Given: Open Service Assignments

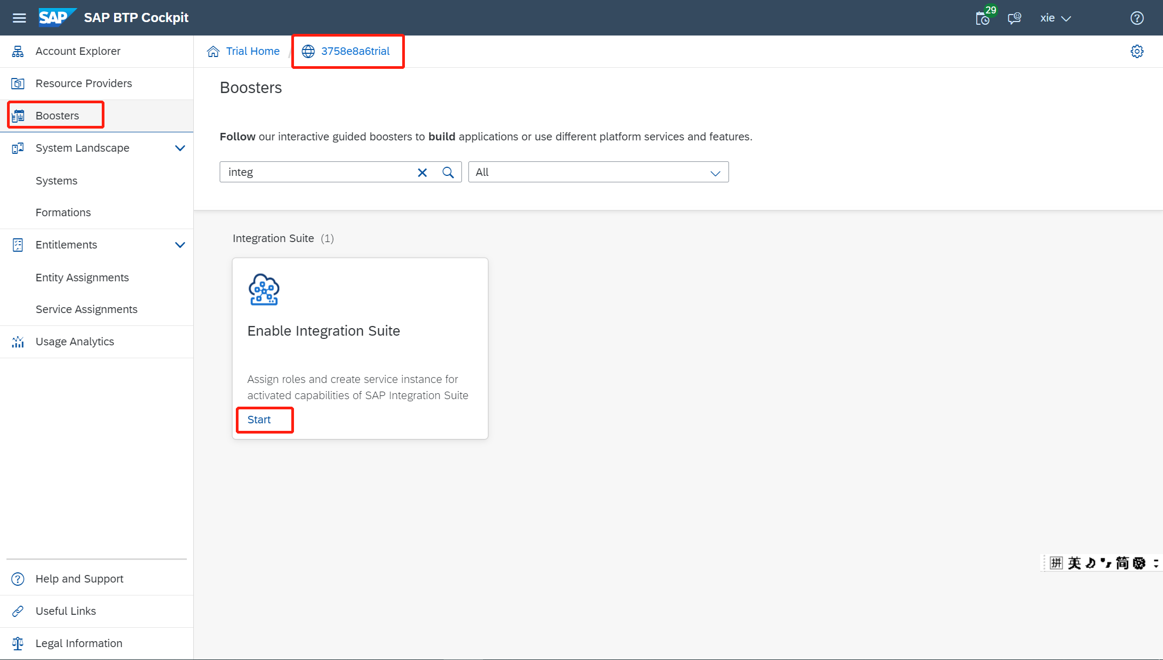Looking at the screenshot, I should 97,309.
